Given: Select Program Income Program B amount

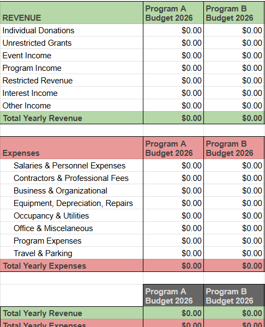Looking at the screenshot, I should pyautogui.click(x=234, y=68).
